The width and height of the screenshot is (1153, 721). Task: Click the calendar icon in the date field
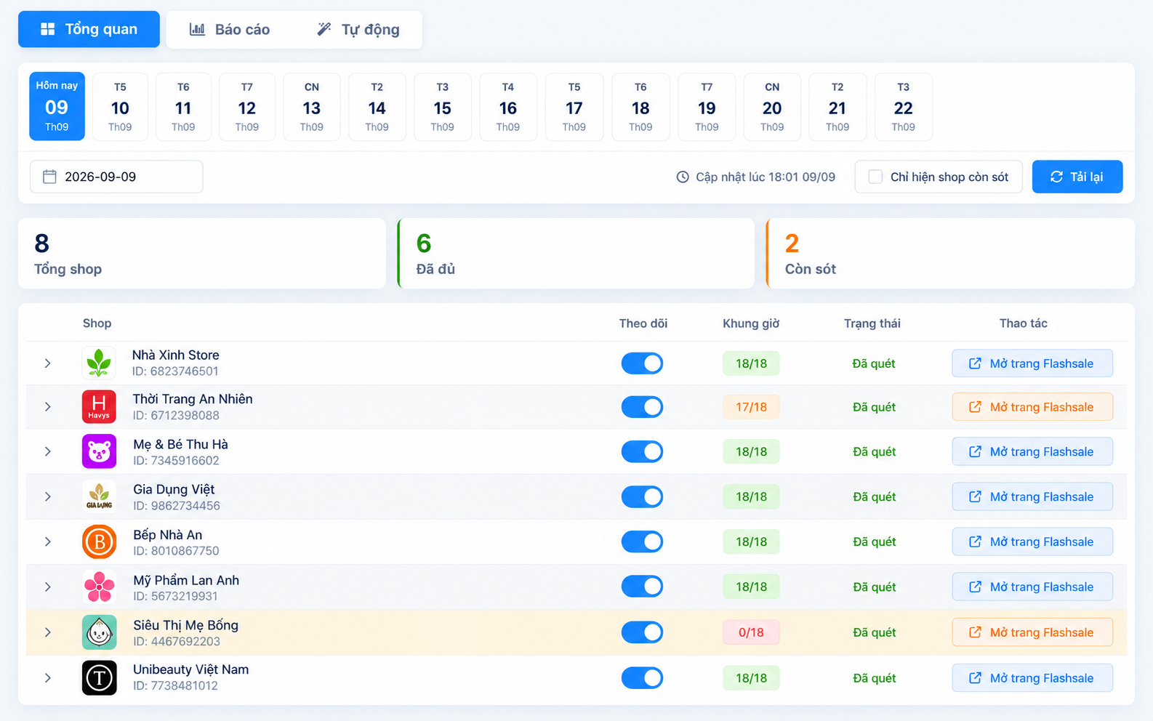click(x=49, y=177)
